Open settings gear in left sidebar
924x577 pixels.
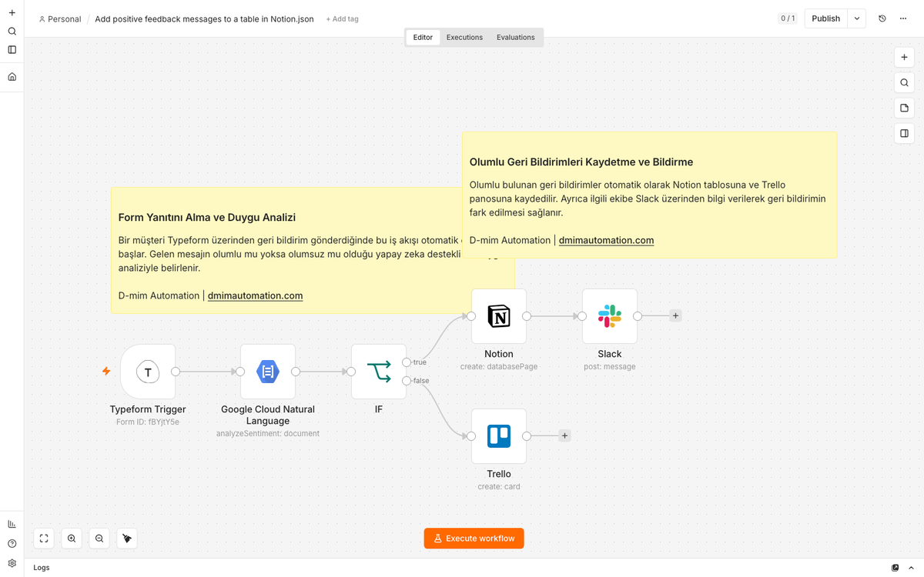point(12,563)
